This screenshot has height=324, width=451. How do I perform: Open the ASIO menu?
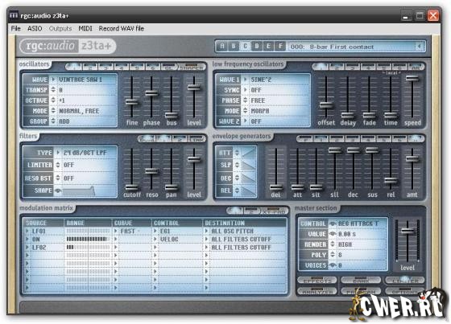click(x=35, y=28)
